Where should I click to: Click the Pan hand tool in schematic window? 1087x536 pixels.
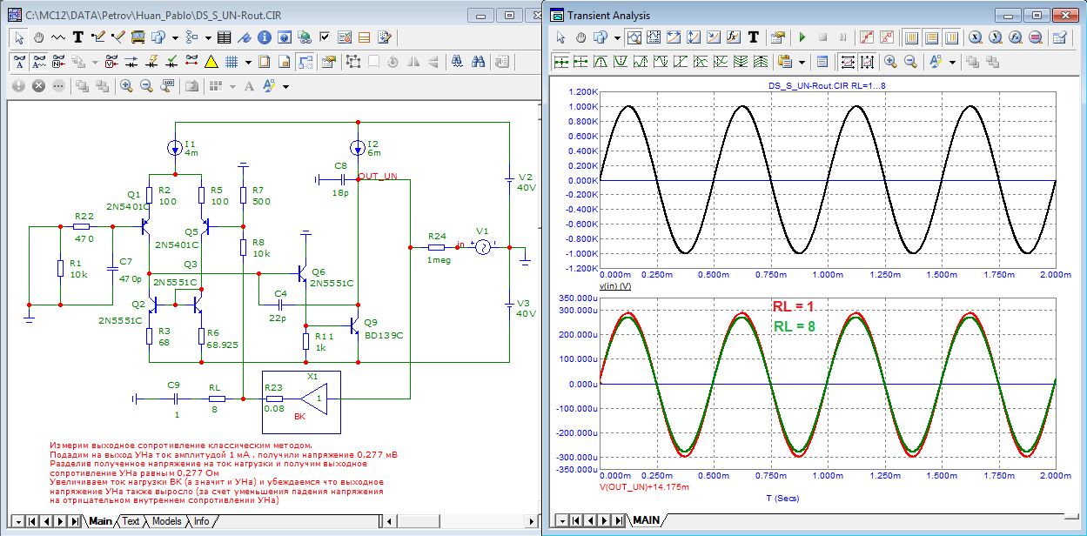(39, 37)
